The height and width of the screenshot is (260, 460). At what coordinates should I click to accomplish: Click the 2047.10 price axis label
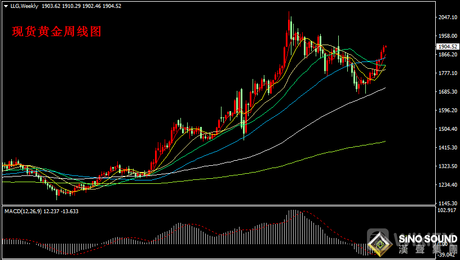[x=447, y=17]
